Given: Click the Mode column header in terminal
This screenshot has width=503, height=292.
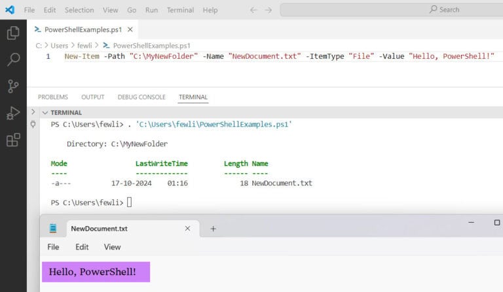Looking at the screenshot, I should coord(59,164).
